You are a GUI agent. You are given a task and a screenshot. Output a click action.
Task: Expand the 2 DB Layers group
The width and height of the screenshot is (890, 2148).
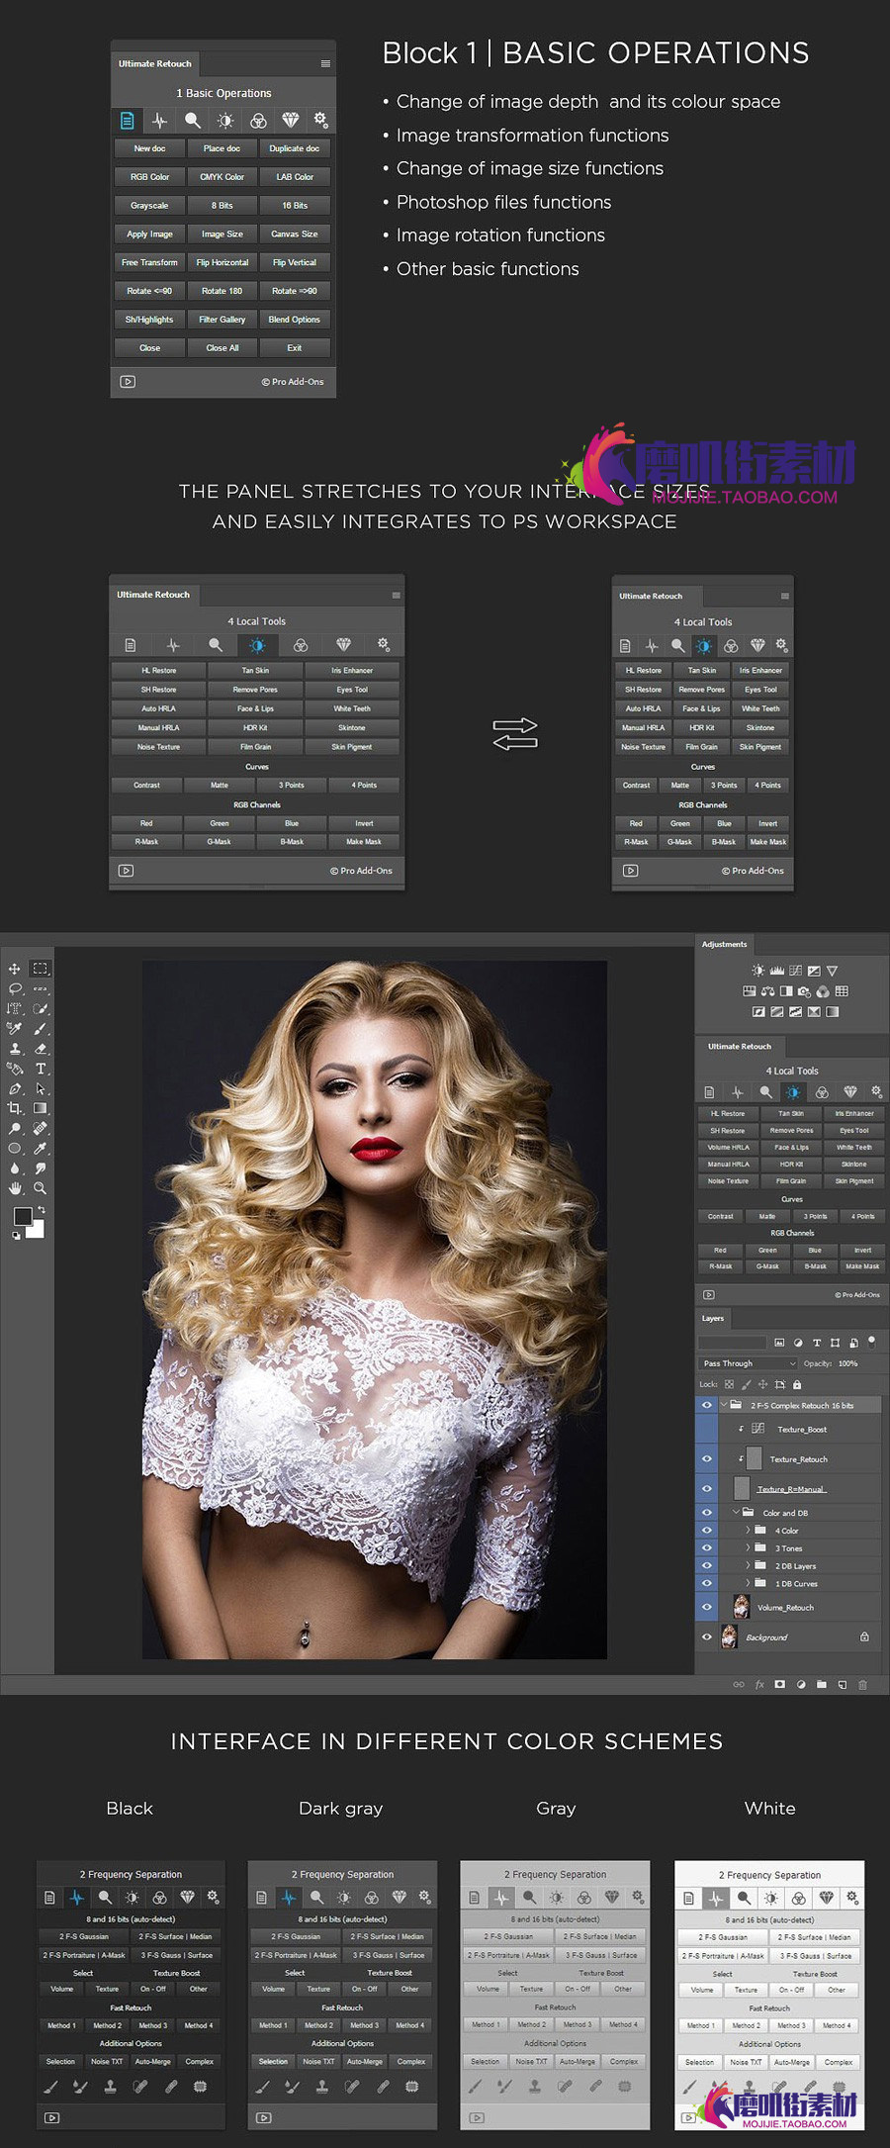tap(748, 1565)
